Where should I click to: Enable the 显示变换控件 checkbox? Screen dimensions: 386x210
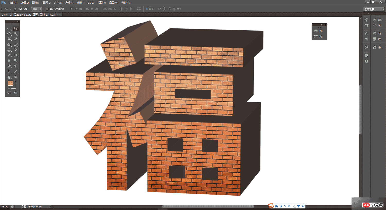pos(47,9)
